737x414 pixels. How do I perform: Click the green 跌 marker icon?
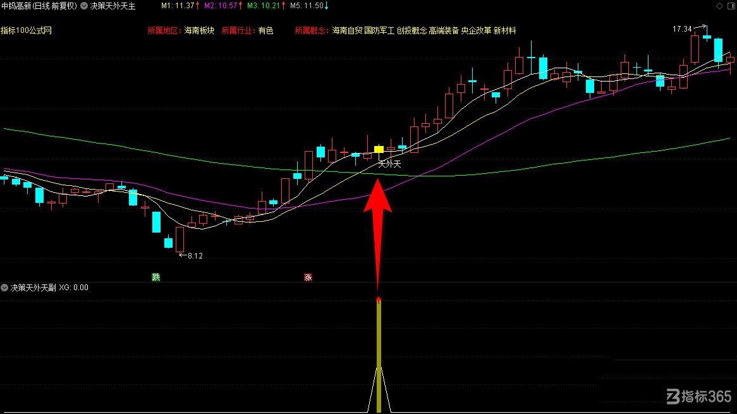(x=156, y=277)
